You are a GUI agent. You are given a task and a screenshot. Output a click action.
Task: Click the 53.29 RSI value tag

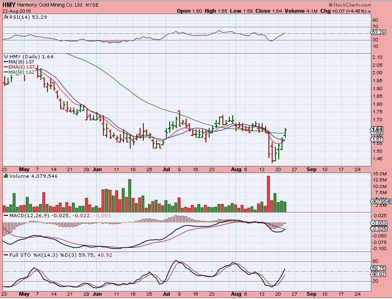tap(378, 32)
